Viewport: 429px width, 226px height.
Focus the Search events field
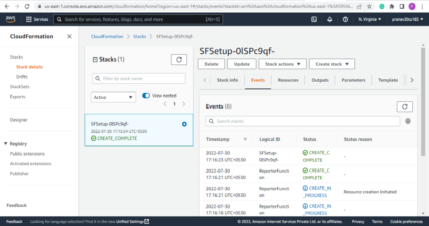303,121
